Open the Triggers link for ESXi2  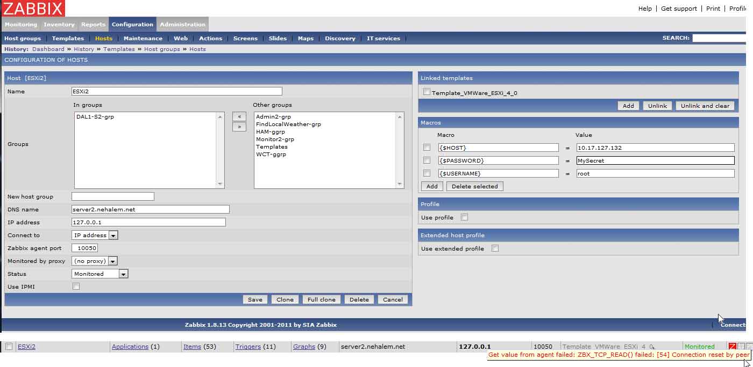point(248,347)
